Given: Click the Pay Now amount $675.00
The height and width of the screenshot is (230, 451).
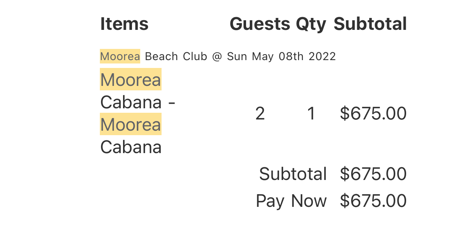Looking at the screenshot, I should click(373, 201).
